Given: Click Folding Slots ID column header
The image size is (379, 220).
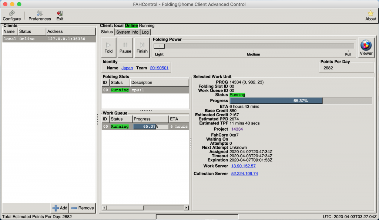Looking at the screenshot, I should (x=105, y=83).
